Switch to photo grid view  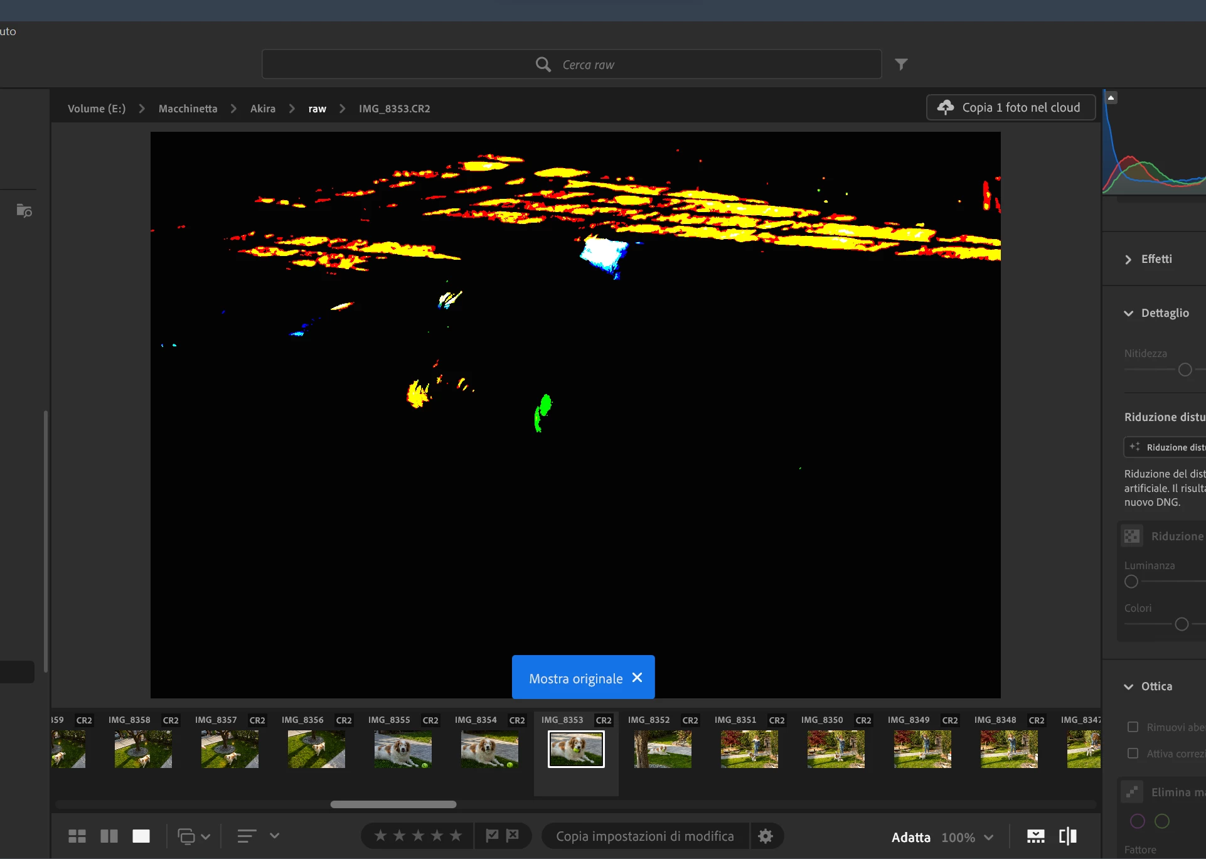coord(77,836)
